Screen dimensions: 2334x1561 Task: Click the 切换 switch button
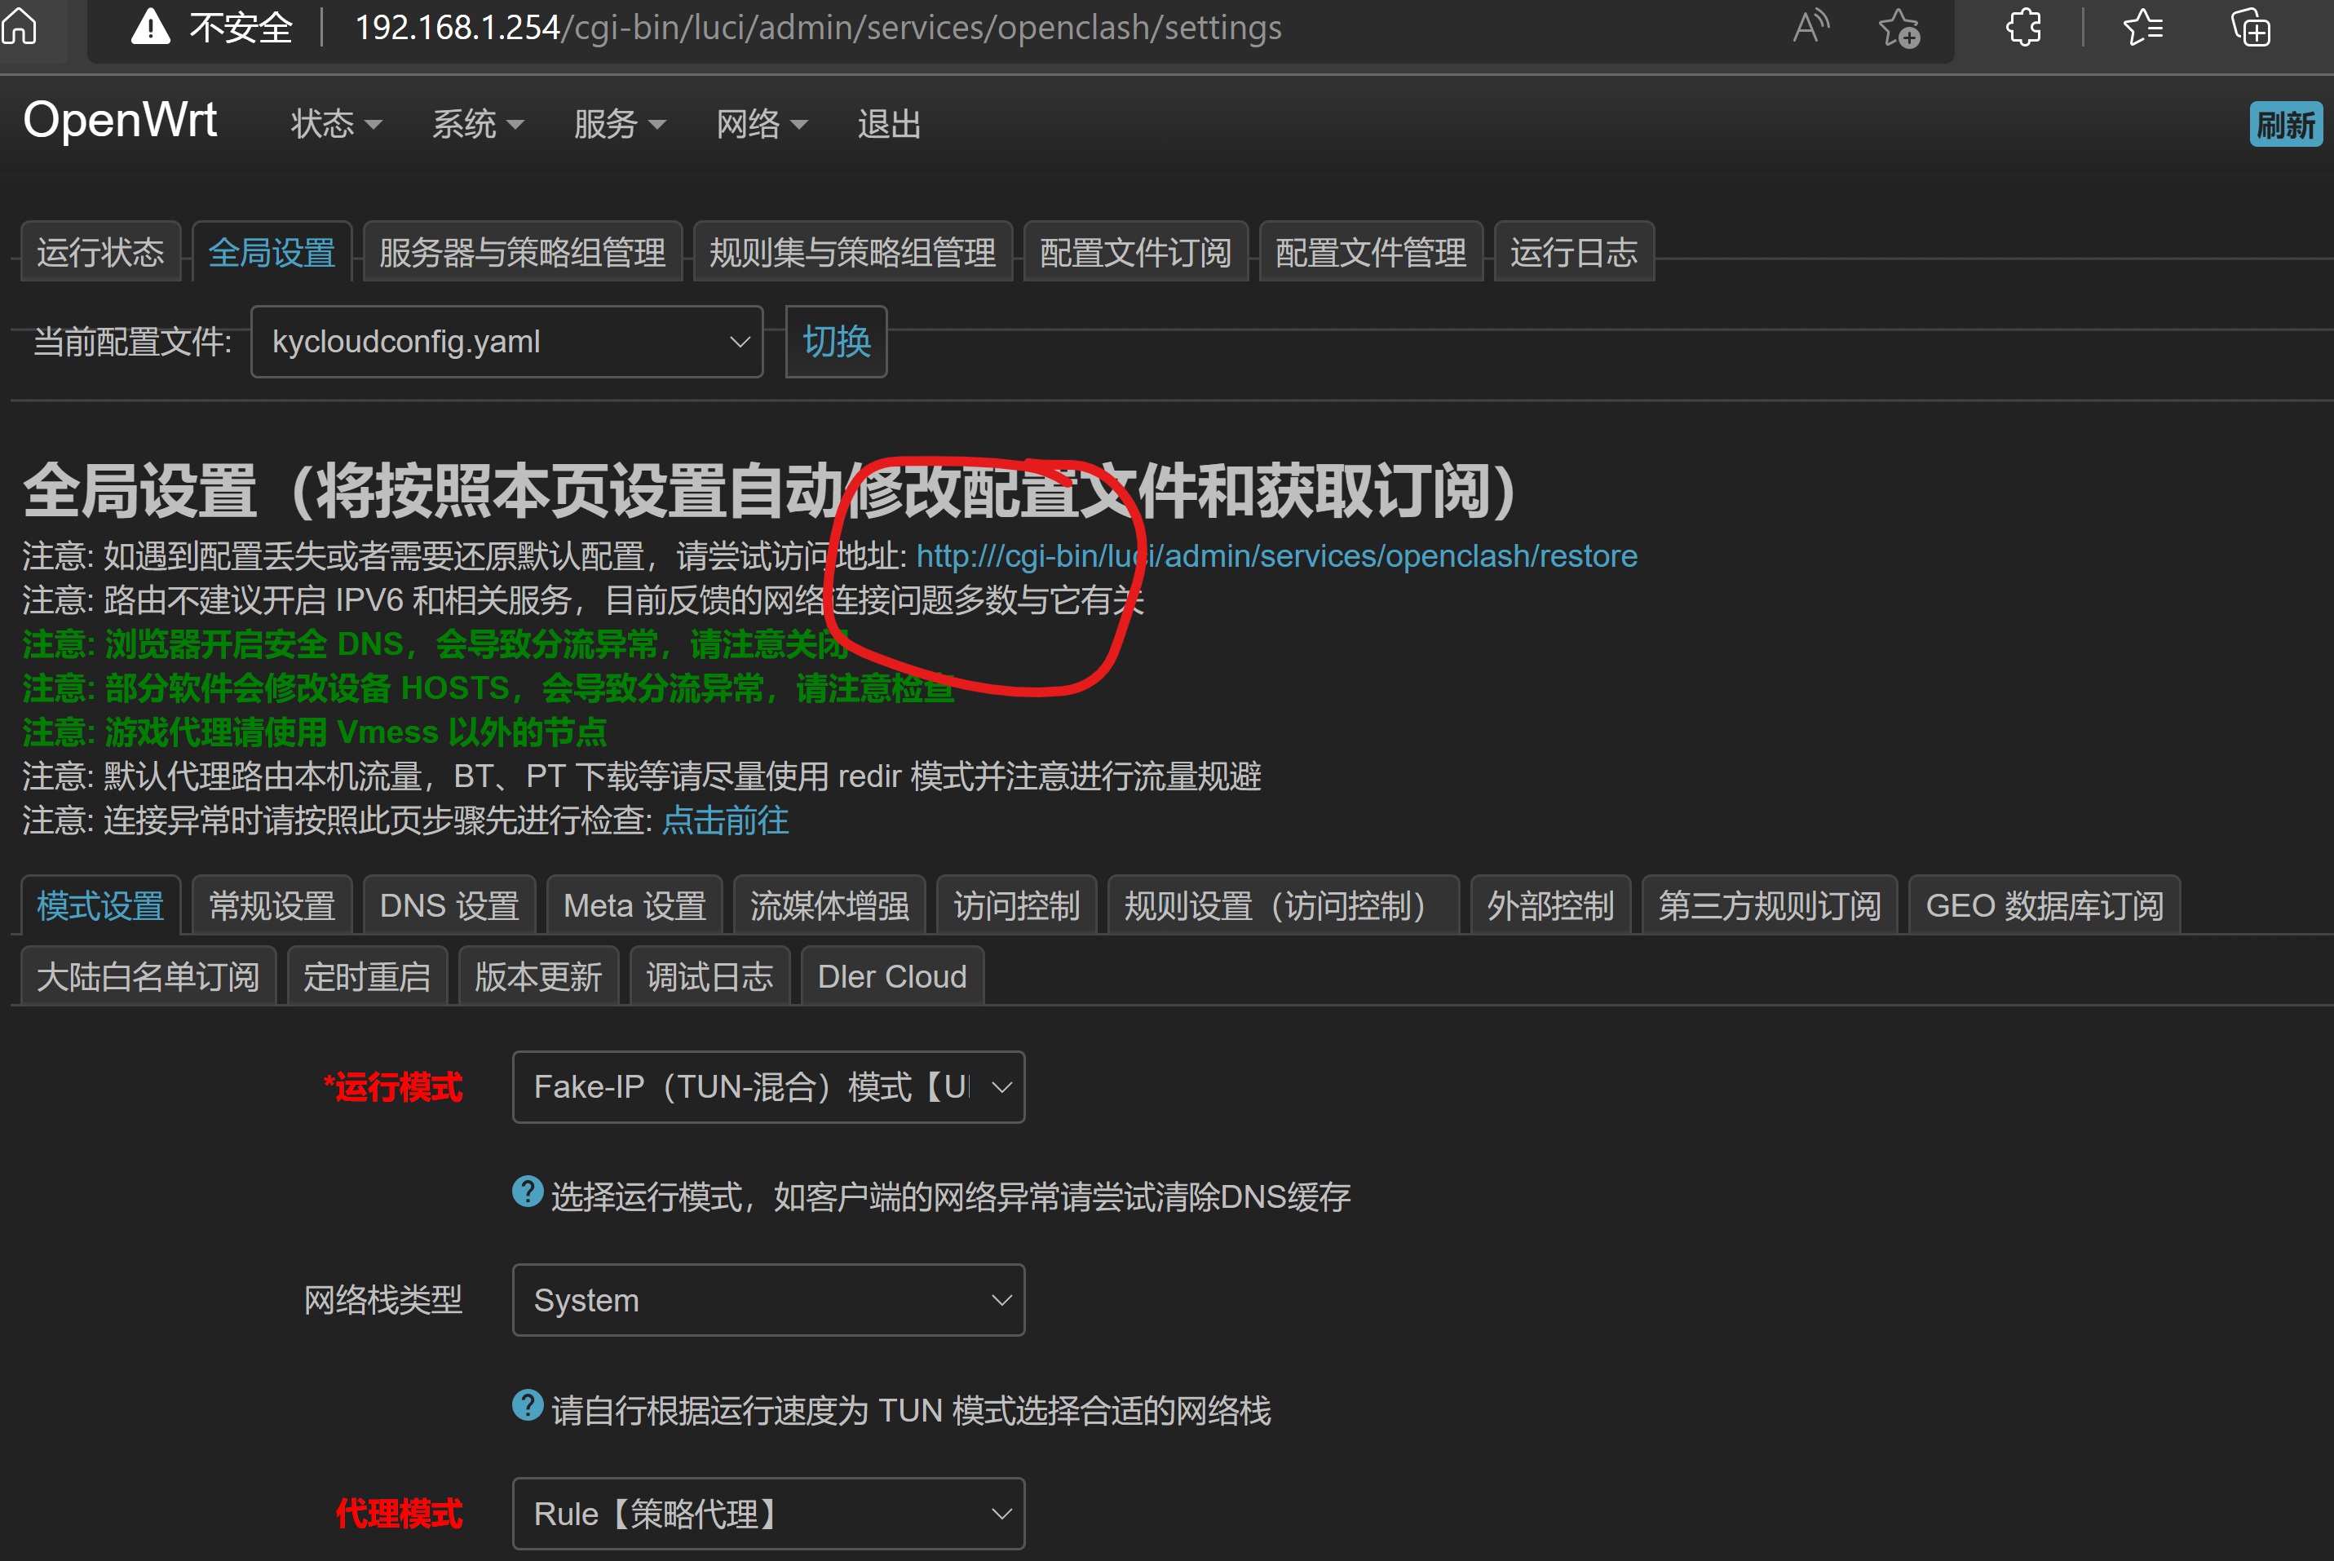[x=836, y=342]
